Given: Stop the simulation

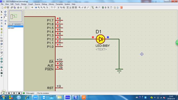Looking at the screenshot, I should coord(19,93).
